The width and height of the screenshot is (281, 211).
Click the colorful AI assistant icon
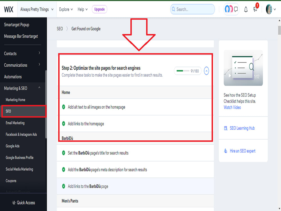(229, 9)
